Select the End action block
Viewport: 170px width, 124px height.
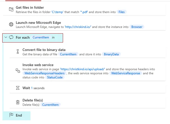[19, 115]
